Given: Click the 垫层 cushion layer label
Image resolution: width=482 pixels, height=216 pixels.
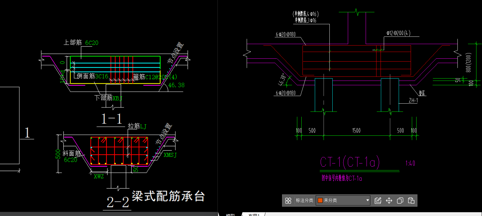Looking at the screenshot, I should click(422, 93).
